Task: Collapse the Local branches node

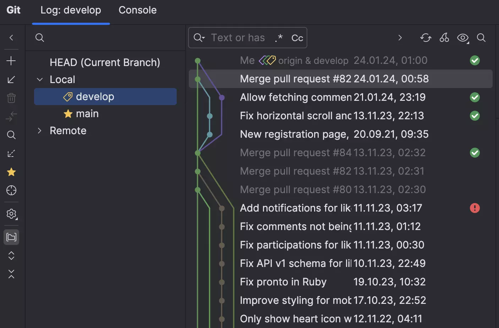Action: 40,80
